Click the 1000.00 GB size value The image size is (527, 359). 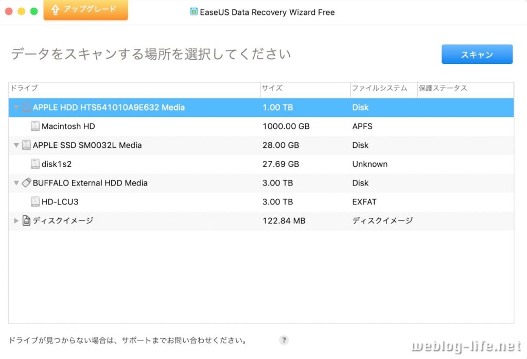coord(286,126)
